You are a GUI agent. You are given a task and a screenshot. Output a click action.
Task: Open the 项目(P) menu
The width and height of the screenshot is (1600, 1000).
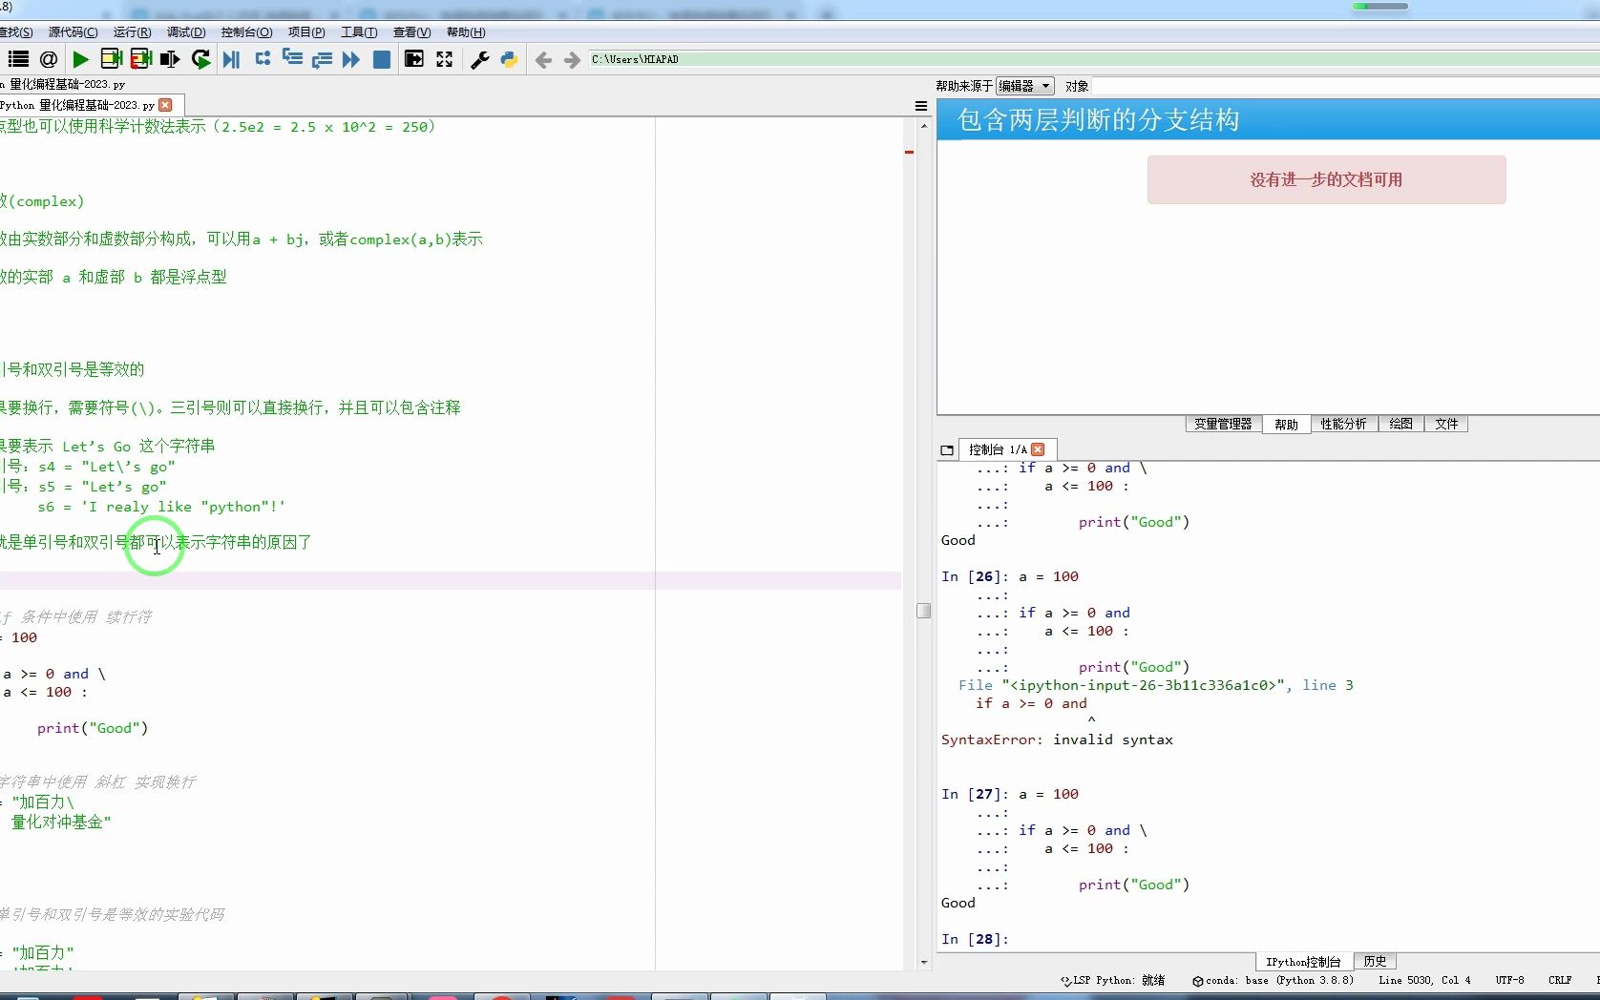tap(306, 32)
